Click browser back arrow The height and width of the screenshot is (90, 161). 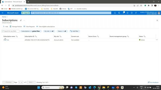tap(2, 5)
